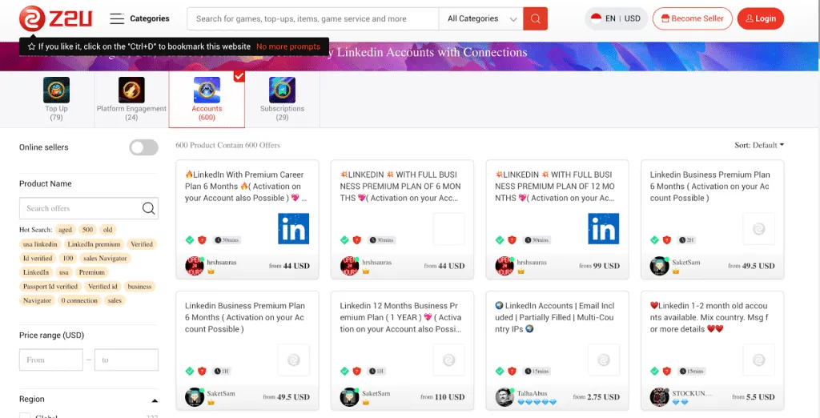
Task: Click SaketSam avatar on 49.5 USD top-row card
Action: click(660, 266)
